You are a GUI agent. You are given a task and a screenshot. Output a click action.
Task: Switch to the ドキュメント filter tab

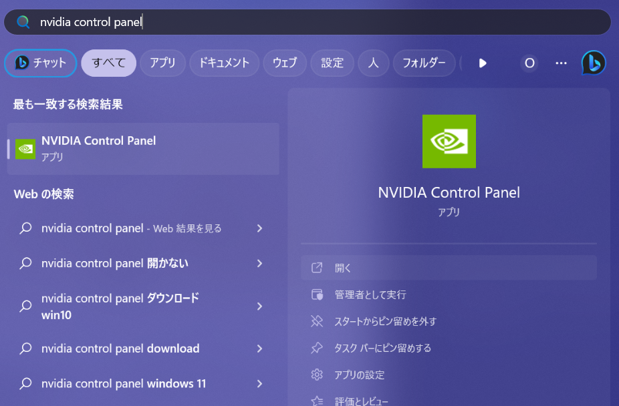(x=224, y=63)
